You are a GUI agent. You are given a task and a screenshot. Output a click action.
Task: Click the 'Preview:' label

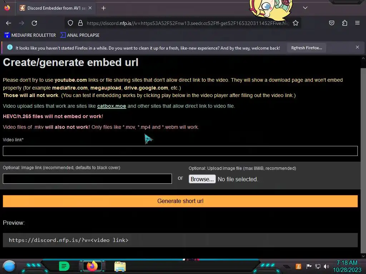point(14,223)
